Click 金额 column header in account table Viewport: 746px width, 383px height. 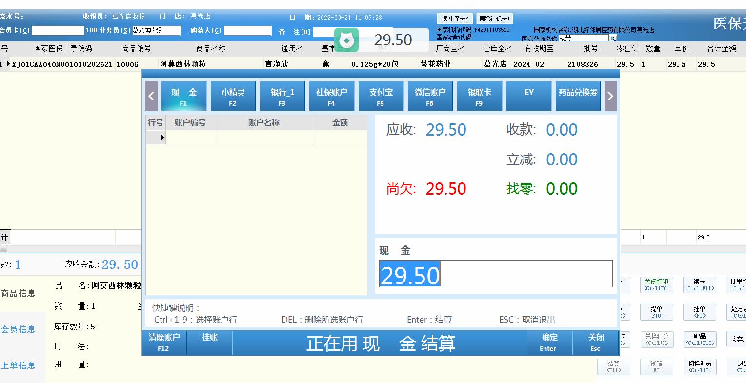point(340,123)
